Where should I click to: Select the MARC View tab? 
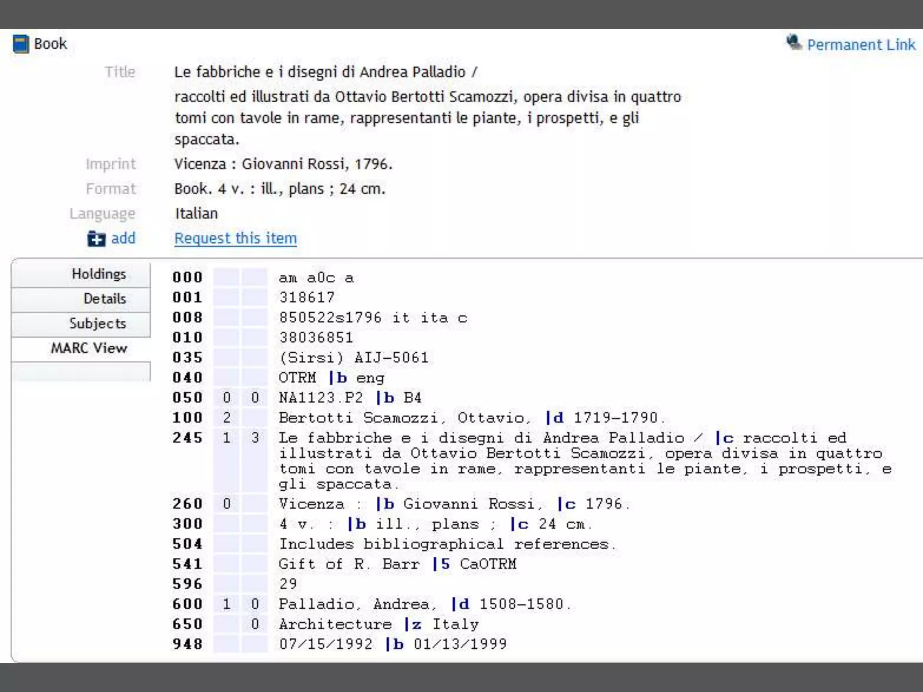89,348
